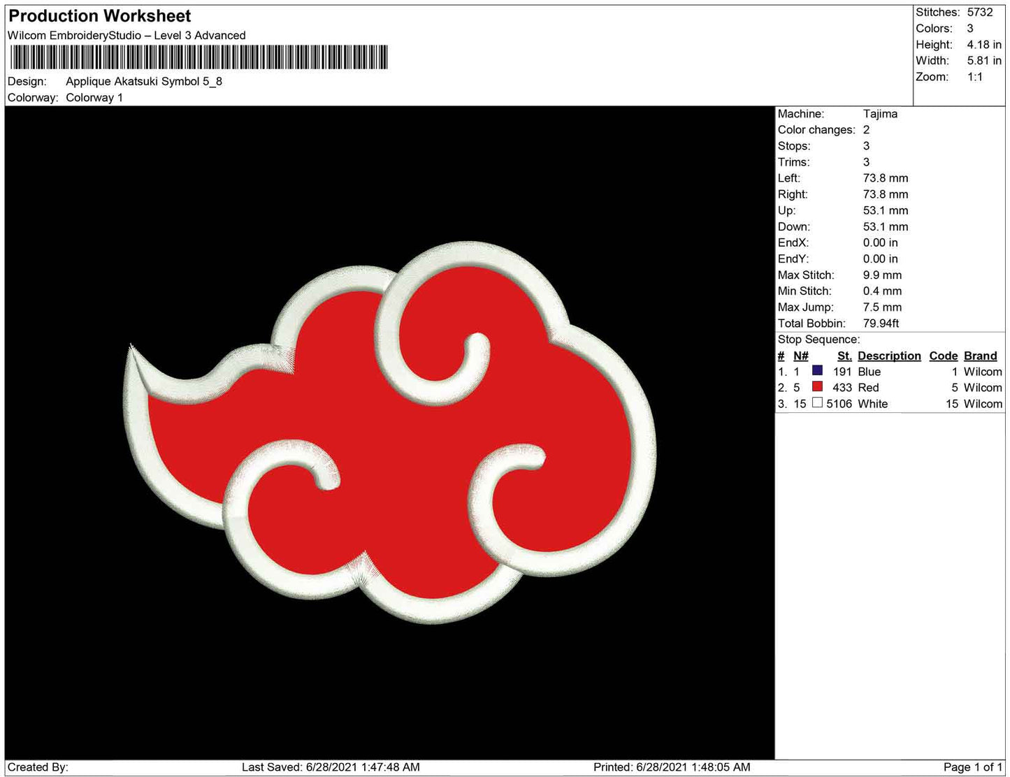Select the Min Stitch value '0.4 mm'
The width and height of the screenshot is (1010, 777).
click(882, 291)
